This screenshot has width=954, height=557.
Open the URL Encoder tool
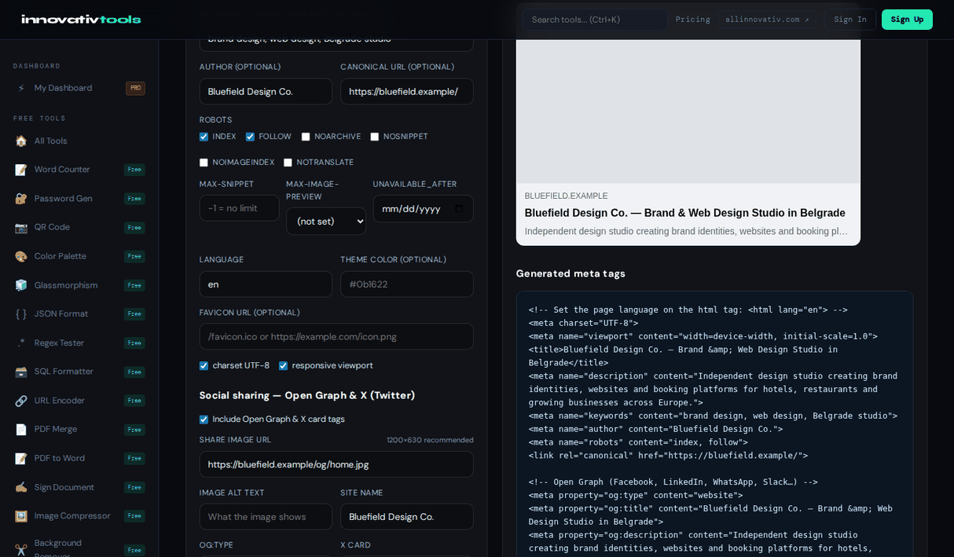(x=79, y=401)
